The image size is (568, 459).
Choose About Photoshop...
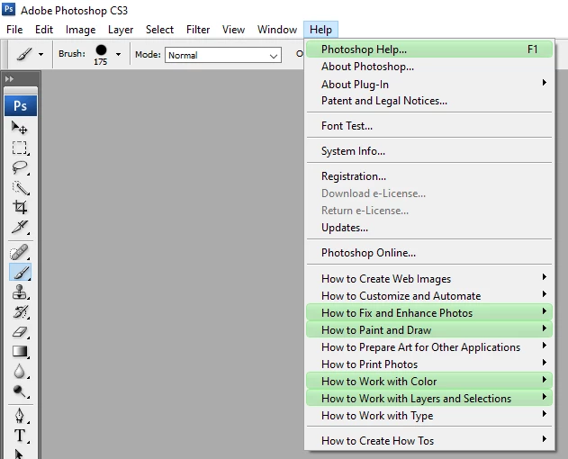click(429, 67)
